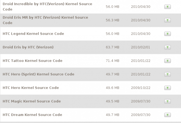
Task: Download HTC Tattoo Kernel Source Code
Action: [x=167, y=61]
